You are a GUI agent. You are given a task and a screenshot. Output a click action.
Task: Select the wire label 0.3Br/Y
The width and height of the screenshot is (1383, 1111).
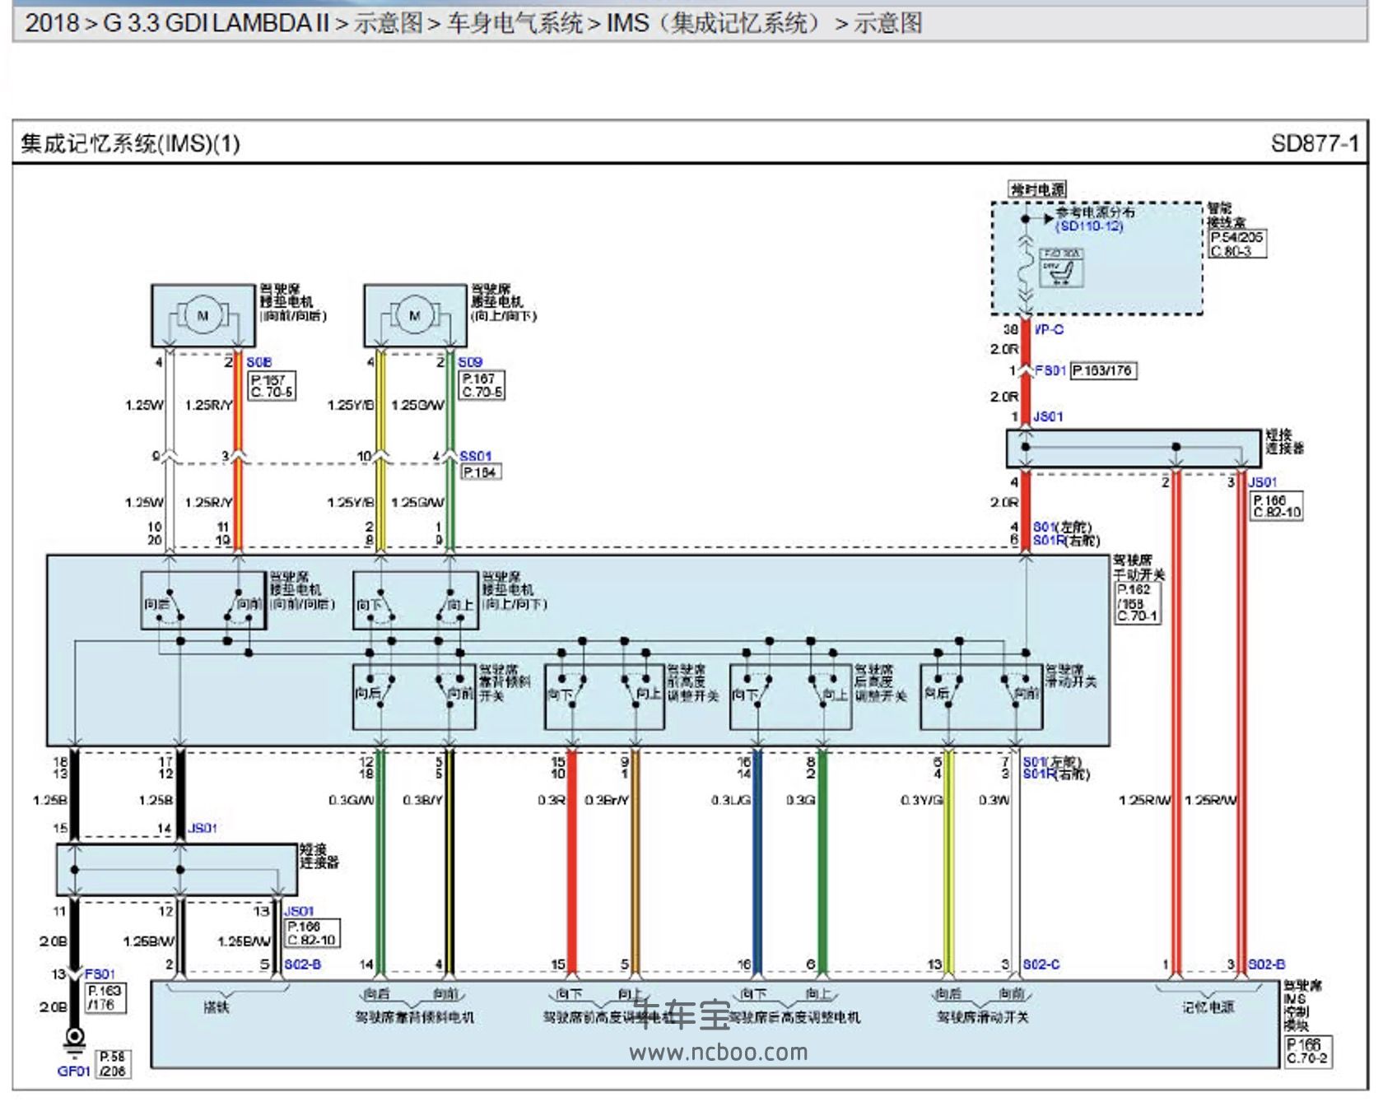tap(607, 800)
